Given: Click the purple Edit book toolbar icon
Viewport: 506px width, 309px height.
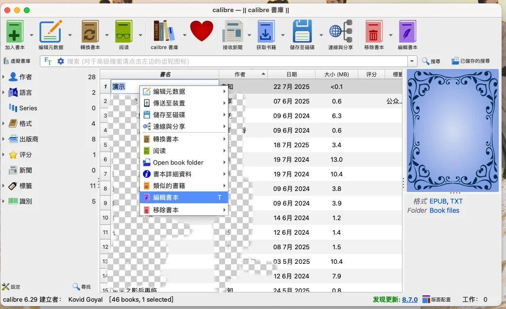Looking at the screenshot, I should point(408,32).
